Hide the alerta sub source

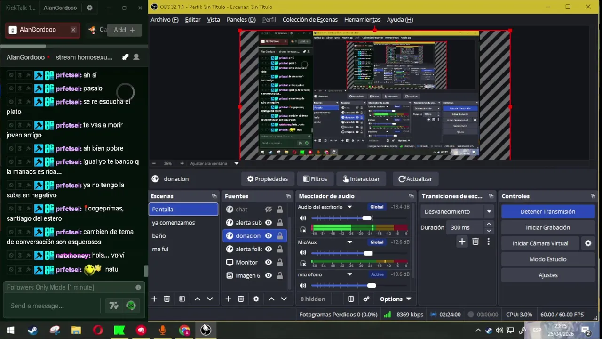(269, 223)
